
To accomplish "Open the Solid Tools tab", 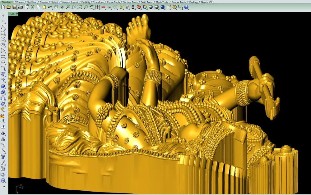I will [x=146, y=2].
